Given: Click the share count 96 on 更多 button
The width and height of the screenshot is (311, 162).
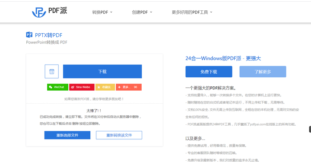Looking at the screenshot, I should click(x=136, y=87).
